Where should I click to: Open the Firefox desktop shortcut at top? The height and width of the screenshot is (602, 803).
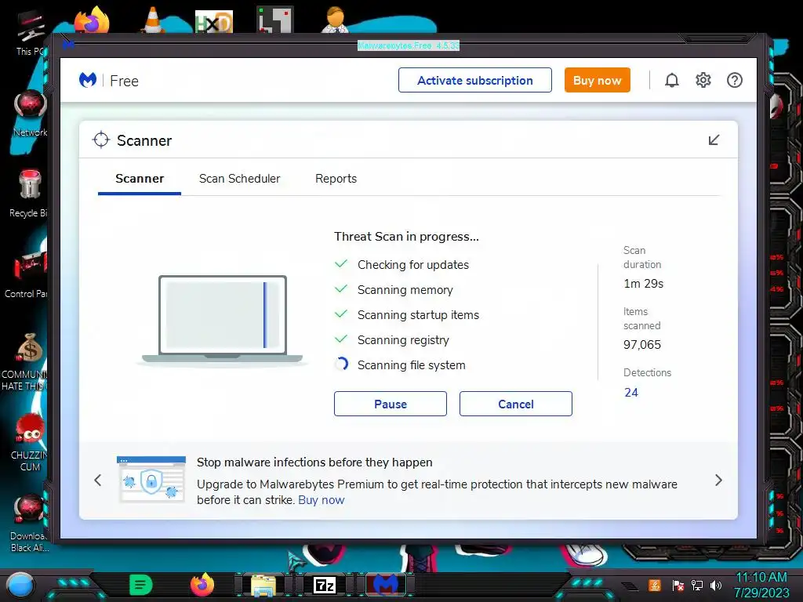click(x=92, y=20)
